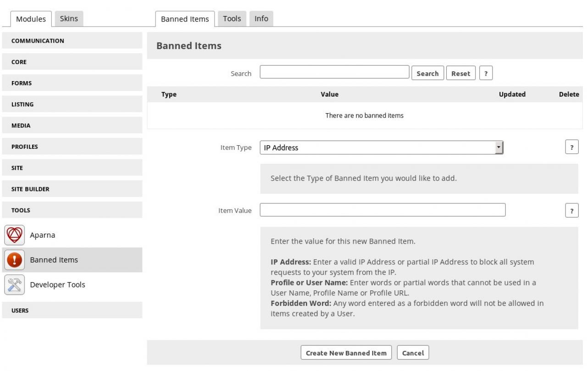Click into the Item Value field
Screen dimensions: 587x371
coord(382,210)
